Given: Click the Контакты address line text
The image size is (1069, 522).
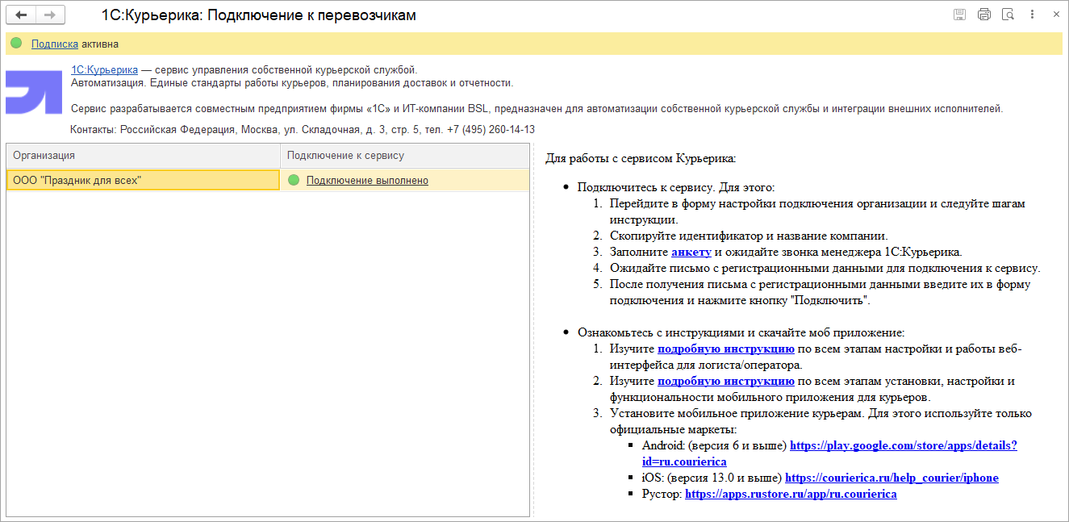Looking at the screenshot, I should (x=303, y=129).
